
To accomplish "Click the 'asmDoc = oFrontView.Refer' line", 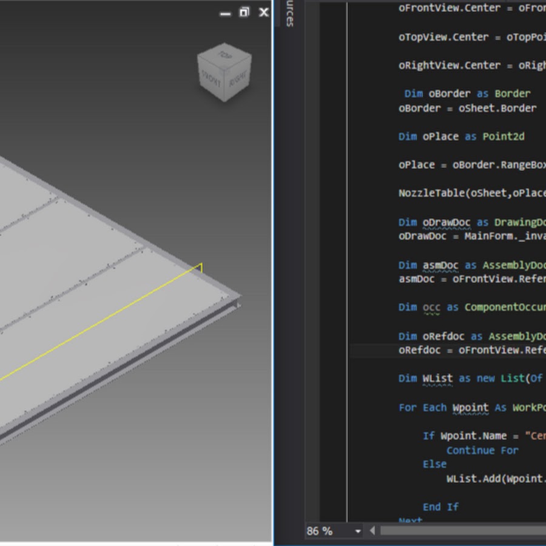I will (x=472, y=279).
